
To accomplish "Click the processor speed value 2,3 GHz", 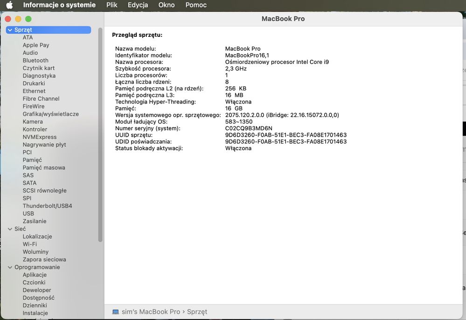I will 236,69.
